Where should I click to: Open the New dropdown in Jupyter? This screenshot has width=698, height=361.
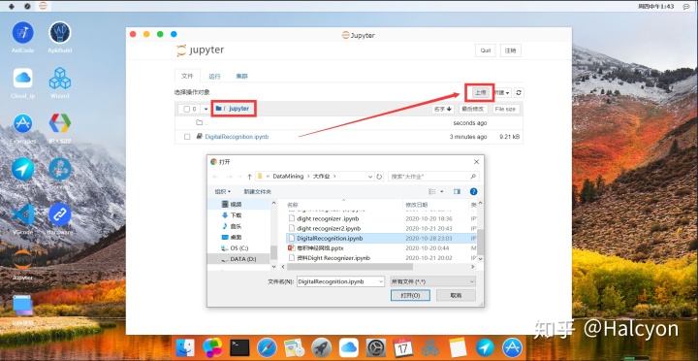tap(503, 93)
